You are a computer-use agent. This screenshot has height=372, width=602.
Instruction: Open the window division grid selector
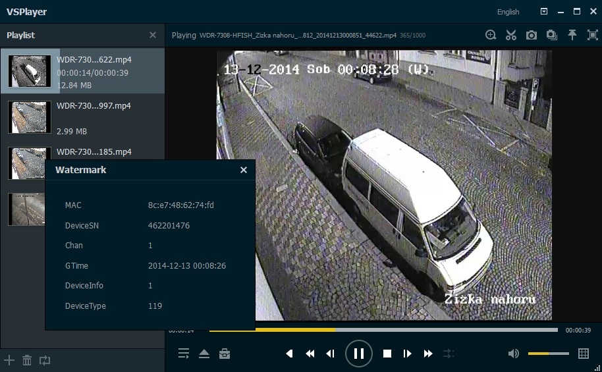point(584,354)
